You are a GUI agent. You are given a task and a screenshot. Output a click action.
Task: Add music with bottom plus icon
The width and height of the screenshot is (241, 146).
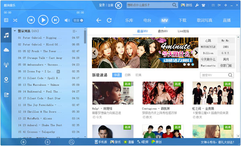click(x=23, y=142)
